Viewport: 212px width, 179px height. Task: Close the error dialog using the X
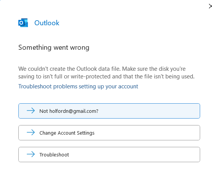click(210, 6)
